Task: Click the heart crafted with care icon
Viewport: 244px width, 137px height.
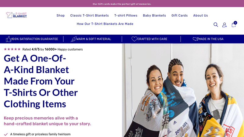Action: coord(134,39)
